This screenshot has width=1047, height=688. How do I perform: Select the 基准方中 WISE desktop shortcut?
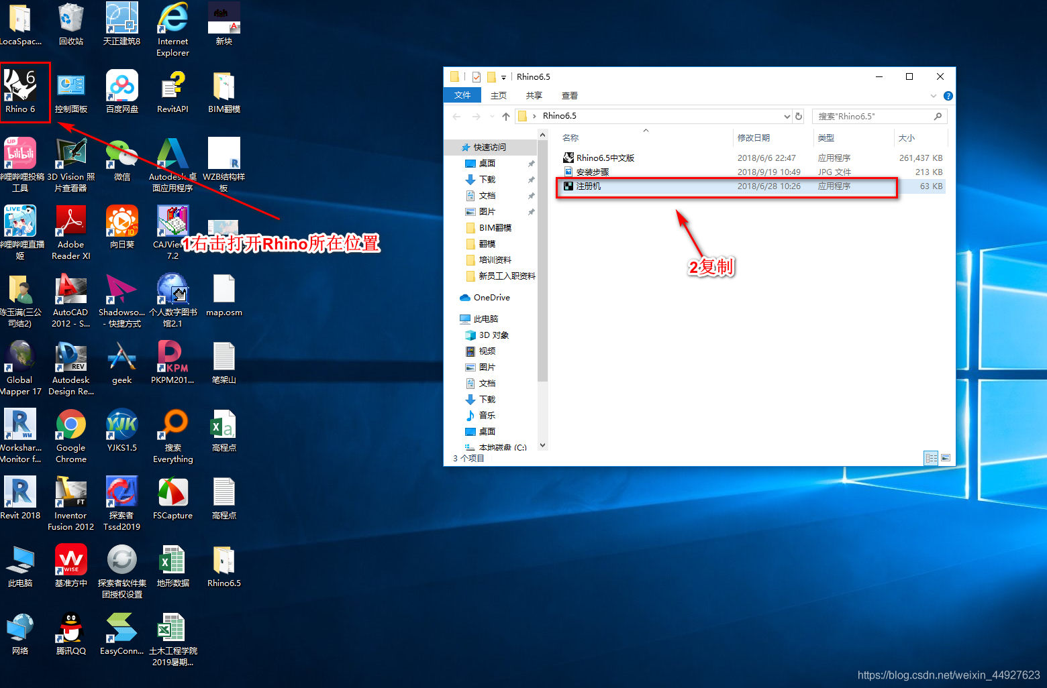pos(71,566)
